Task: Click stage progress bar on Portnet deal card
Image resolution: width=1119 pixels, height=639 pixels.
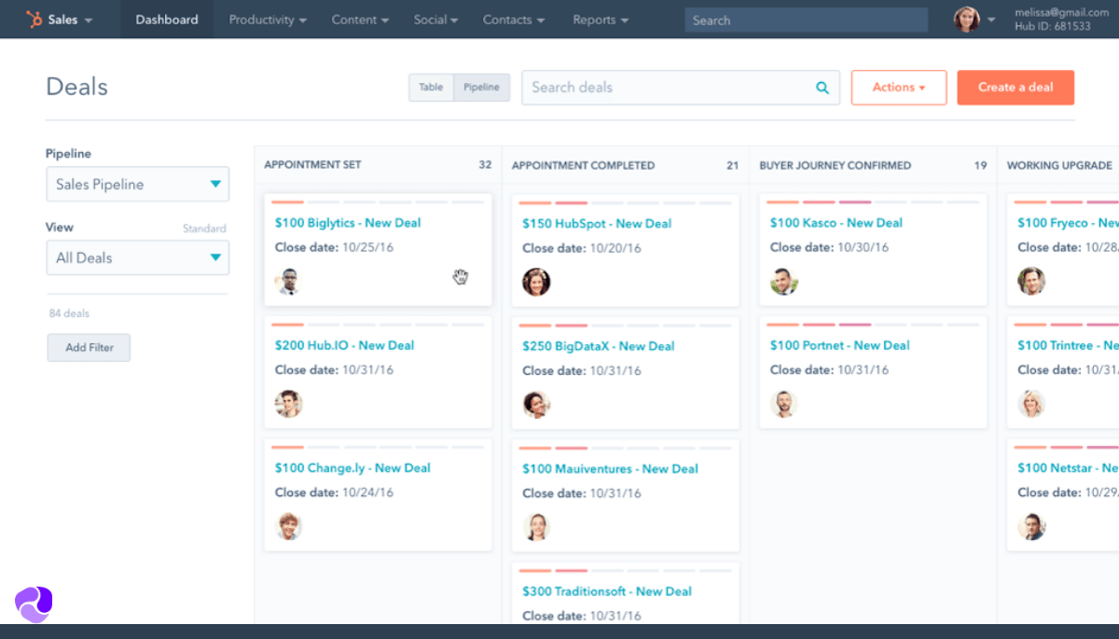Action: click(x=873, y=325)
